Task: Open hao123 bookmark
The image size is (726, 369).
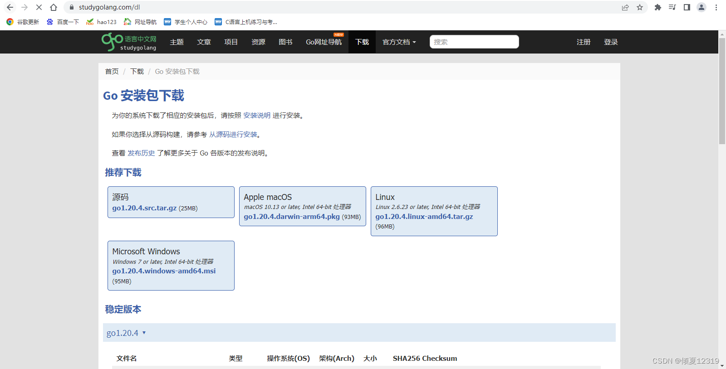Action: point(101,22)
